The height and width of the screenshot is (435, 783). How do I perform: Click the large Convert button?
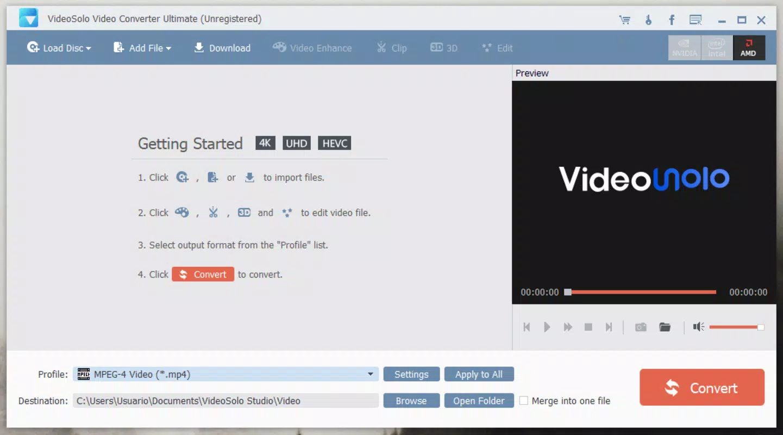coord(702,387)
